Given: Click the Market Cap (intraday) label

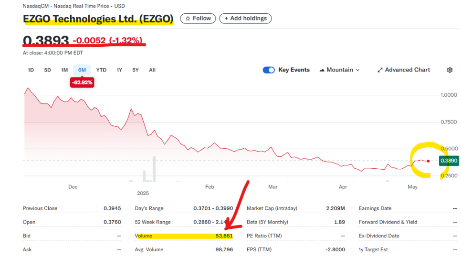Looking at the screenshot, I should [272, 208].
